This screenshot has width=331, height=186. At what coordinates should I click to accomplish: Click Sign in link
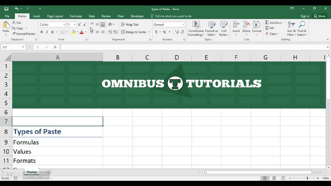305,16
